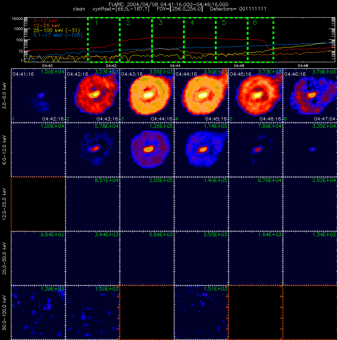Click the 04:44:16 start time label
337x340 pixels.
pyautogui.click(x=186, y=74)
